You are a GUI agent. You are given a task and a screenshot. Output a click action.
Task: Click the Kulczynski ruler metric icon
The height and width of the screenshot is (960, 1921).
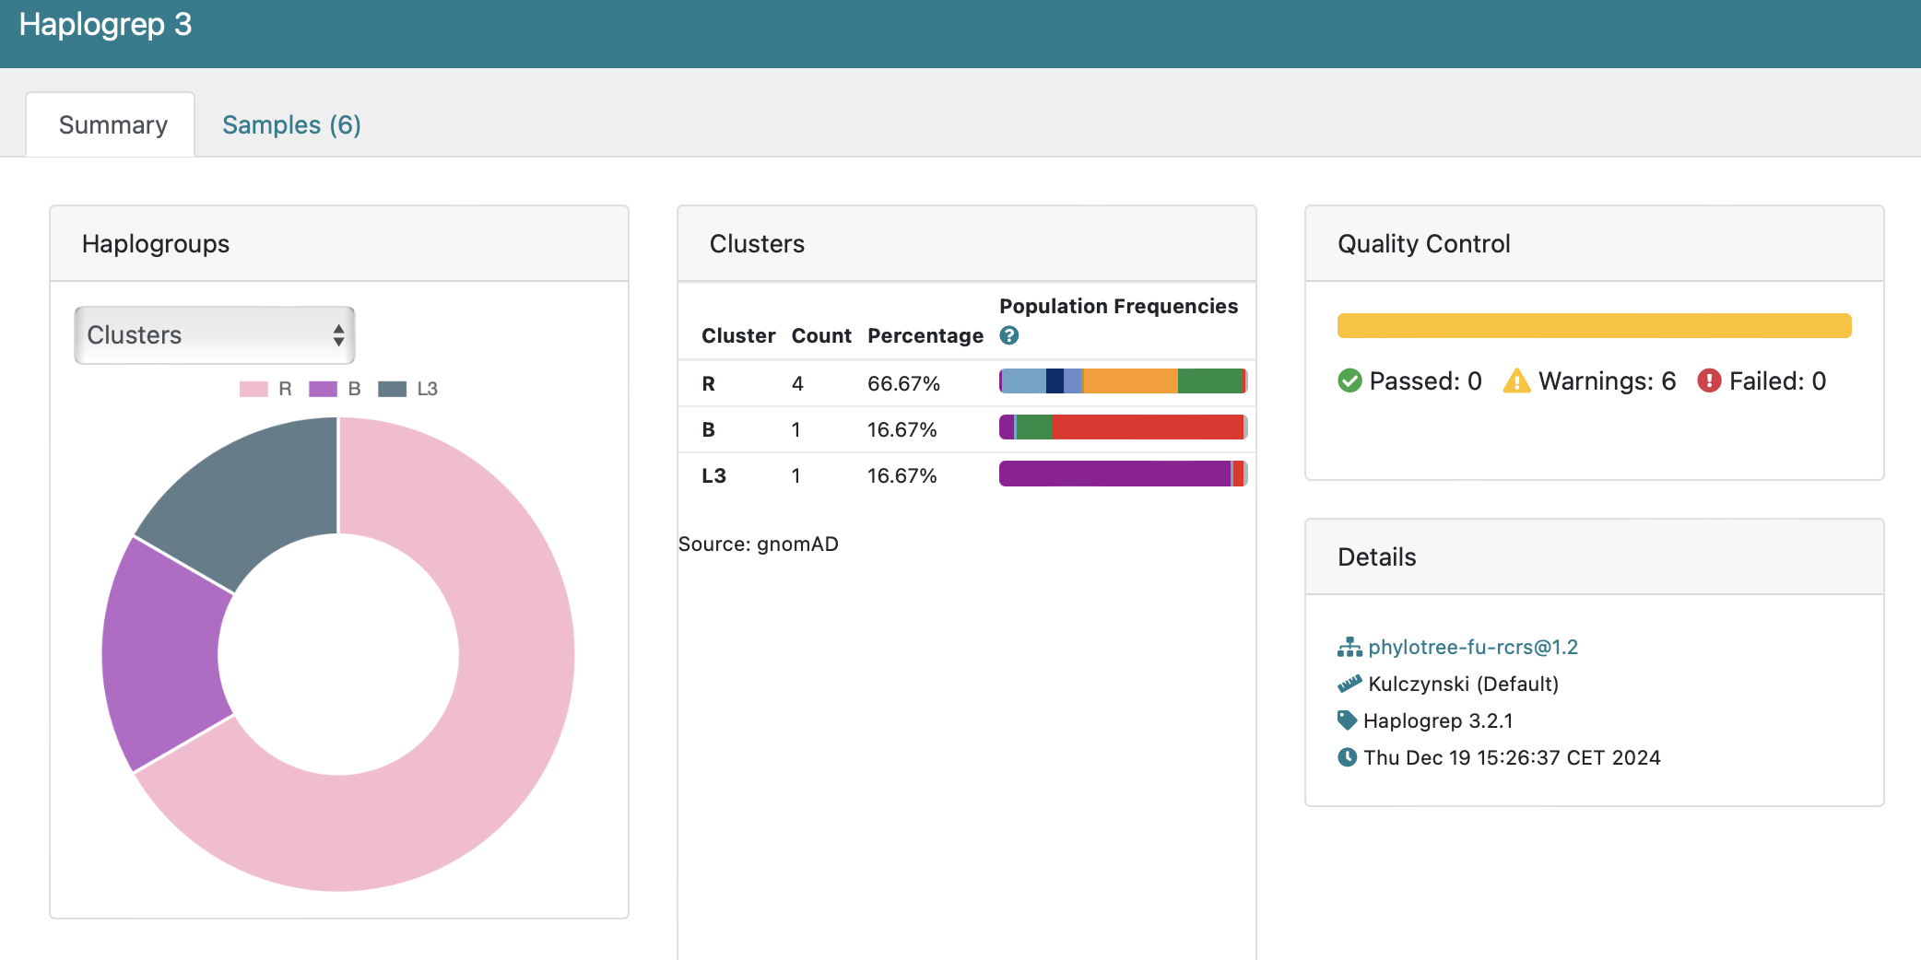(x=1349, y=684)
